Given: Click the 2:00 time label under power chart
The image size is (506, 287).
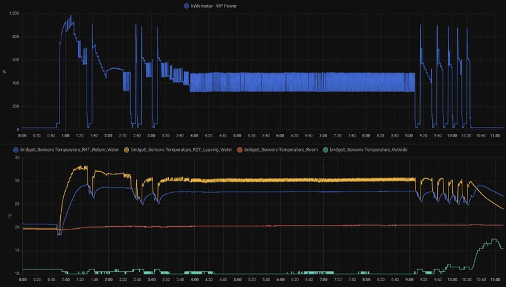Looking at the screenshot, I should click(108, 136).
